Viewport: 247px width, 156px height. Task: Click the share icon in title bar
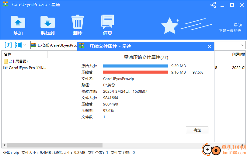click(213, 5)
